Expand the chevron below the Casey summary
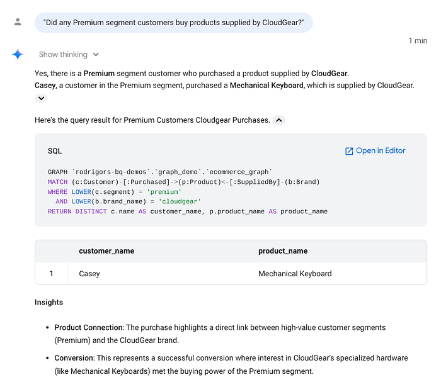Screen dimensions: 441x387 pyautogui.click(x=41, y=98)
